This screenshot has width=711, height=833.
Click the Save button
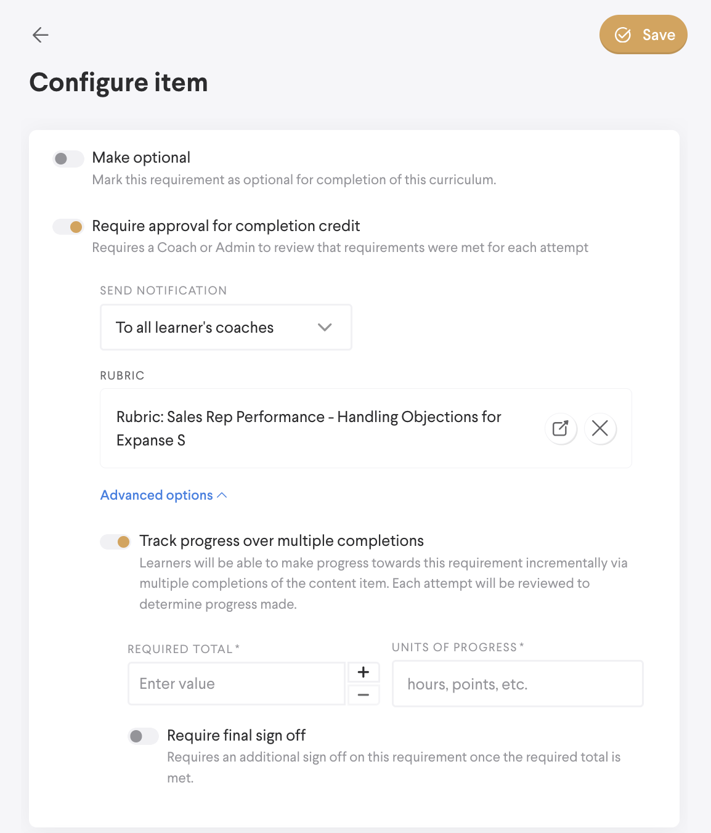click(643, 35)
